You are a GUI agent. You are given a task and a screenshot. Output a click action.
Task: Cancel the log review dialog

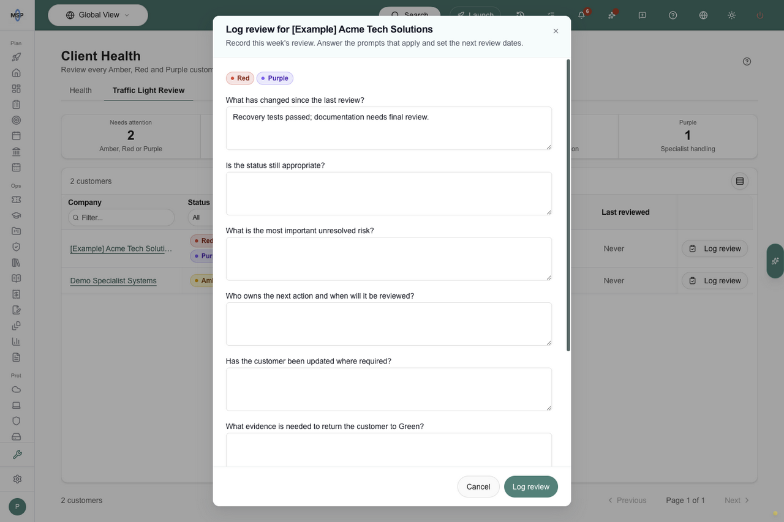click(478, 487)
